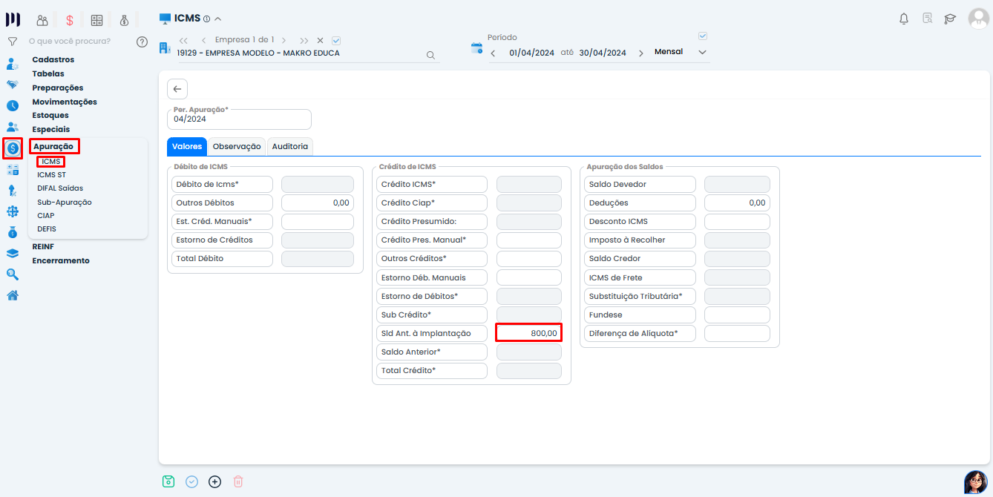Click the Outros Débitos value field

[318, 203]
